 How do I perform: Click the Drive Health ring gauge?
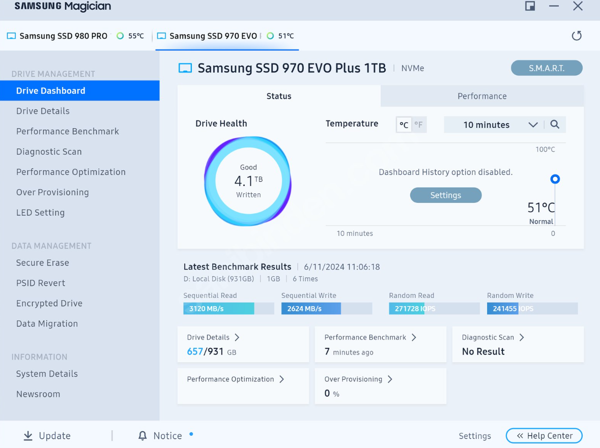tap(248, 181)
